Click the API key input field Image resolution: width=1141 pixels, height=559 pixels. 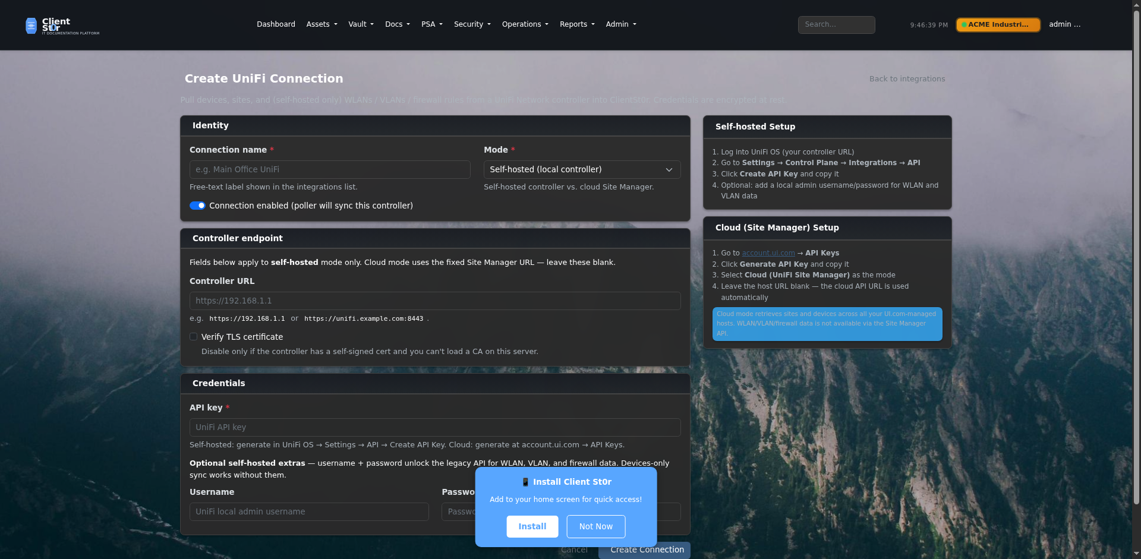pos(435,427)
